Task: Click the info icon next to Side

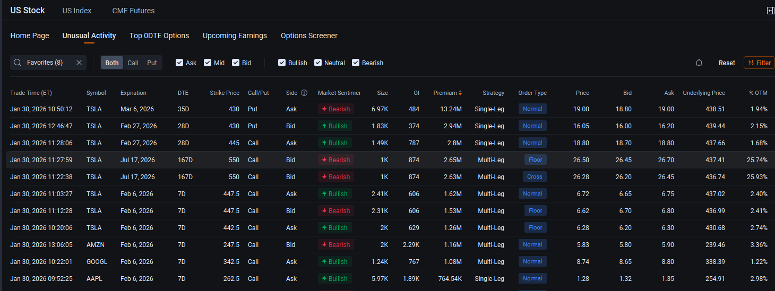Action: 304,93
